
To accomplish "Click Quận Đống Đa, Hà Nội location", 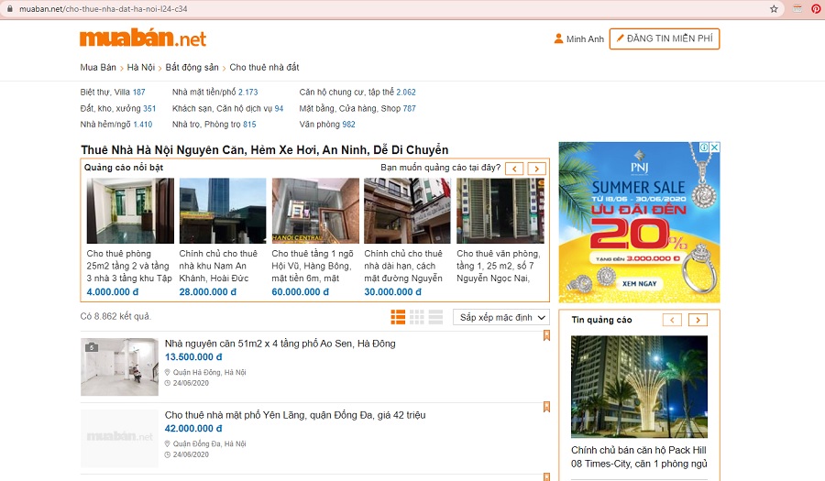I will pos(209,443).
